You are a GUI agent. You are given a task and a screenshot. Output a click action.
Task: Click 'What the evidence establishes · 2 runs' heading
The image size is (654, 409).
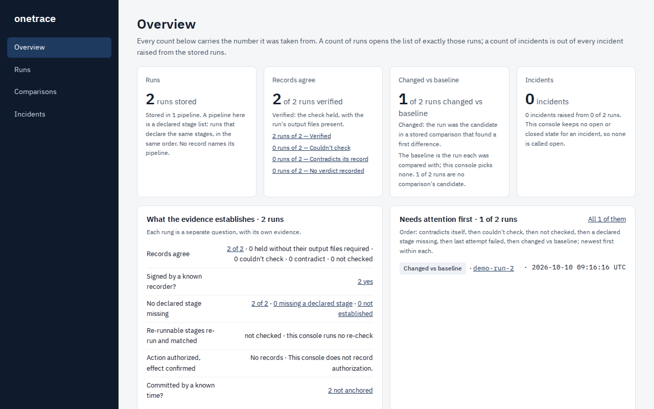[x=215, y=219]
